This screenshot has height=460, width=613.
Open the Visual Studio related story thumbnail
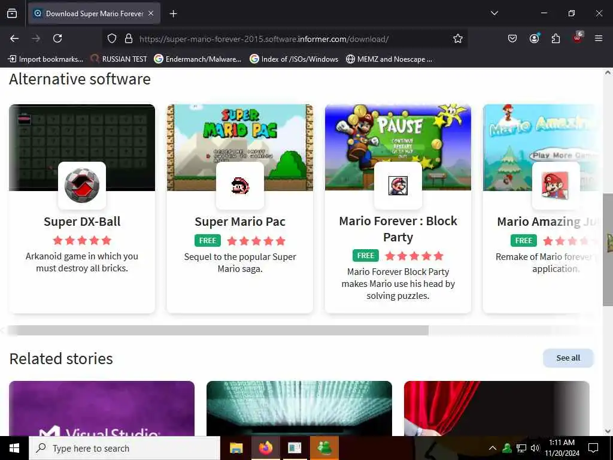(x=102, y=408)
